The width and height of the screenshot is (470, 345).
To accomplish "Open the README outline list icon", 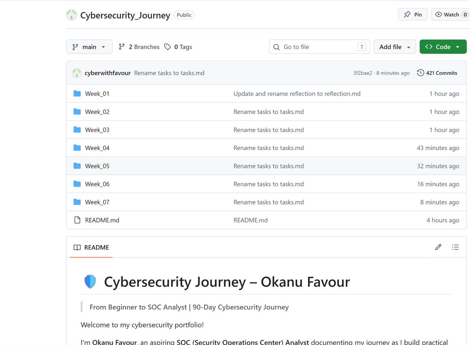I will [455, 247].
